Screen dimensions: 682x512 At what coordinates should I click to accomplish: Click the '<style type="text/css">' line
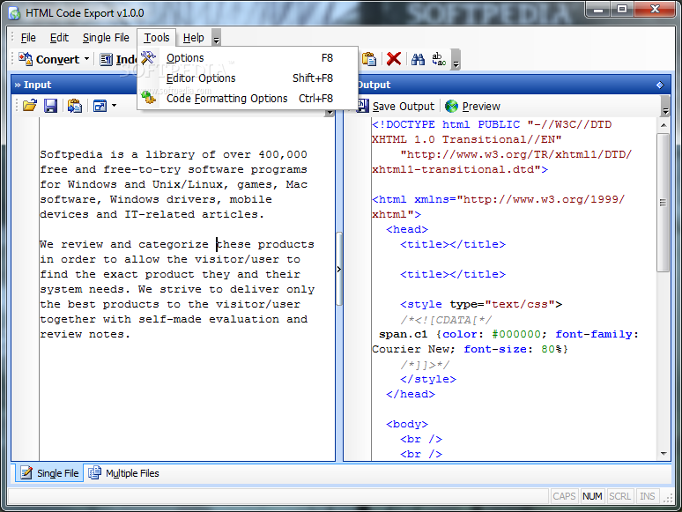coord(481,305)
